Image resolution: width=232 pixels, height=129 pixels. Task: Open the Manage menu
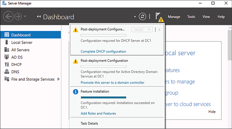(x=174, y=17)
